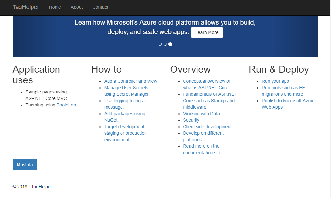Open Target development, staging or production link
This screenshot has height=198, width=331.
pos(125,133)
